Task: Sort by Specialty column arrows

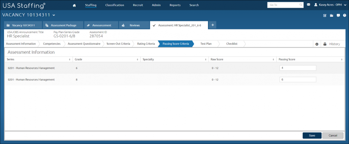Action: pos(206,60)
